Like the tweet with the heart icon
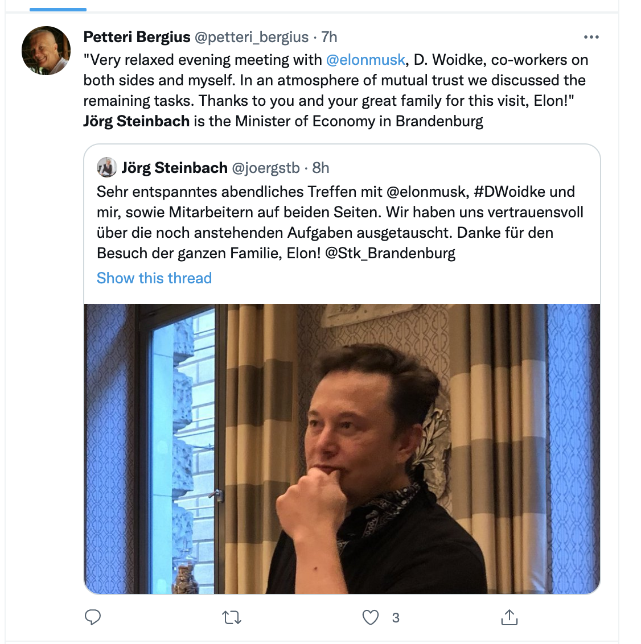Screen dimensions: 641x644 371,617
